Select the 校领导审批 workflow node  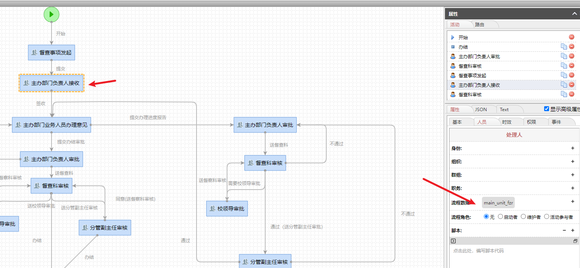(227, 209)
